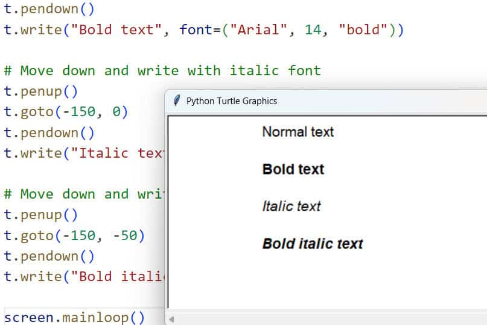Click the Python Turtle Graphics window title
This screenshot has height=325, width=487.
coord(232,101)
